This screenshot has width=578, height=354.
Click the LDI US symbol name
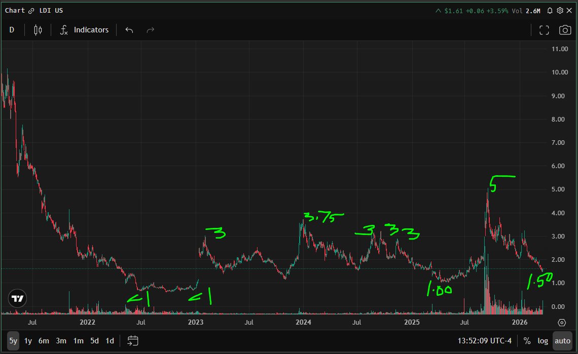pyautogui.click(x=51, y=11)
